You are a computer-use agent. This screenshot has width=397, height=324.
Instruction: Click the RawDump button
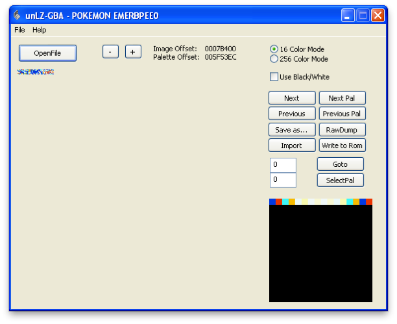343,130
